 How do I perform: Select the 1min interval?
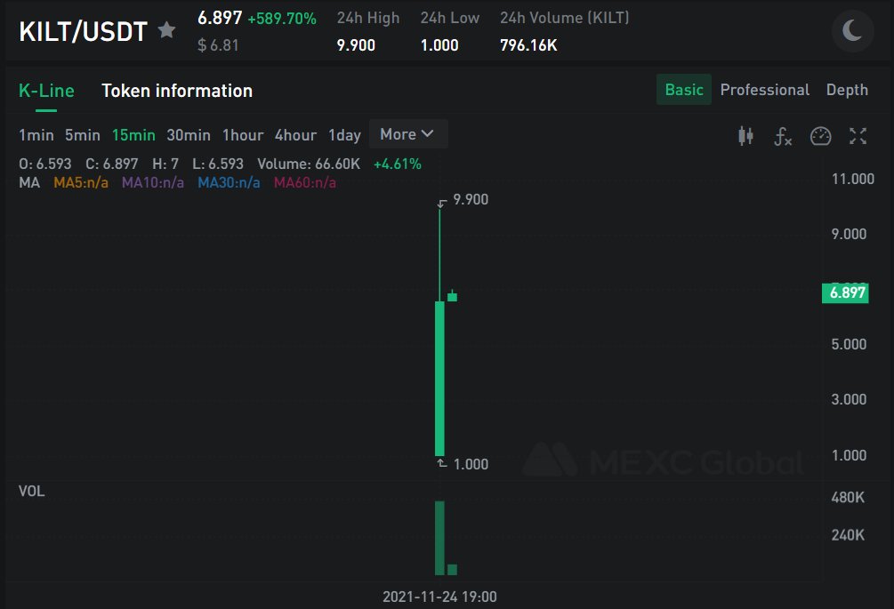click(36, 135)
